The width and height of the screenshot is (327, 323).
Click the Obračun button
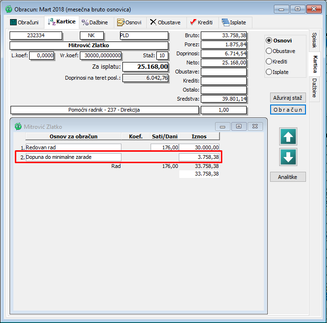coord(288,109)
